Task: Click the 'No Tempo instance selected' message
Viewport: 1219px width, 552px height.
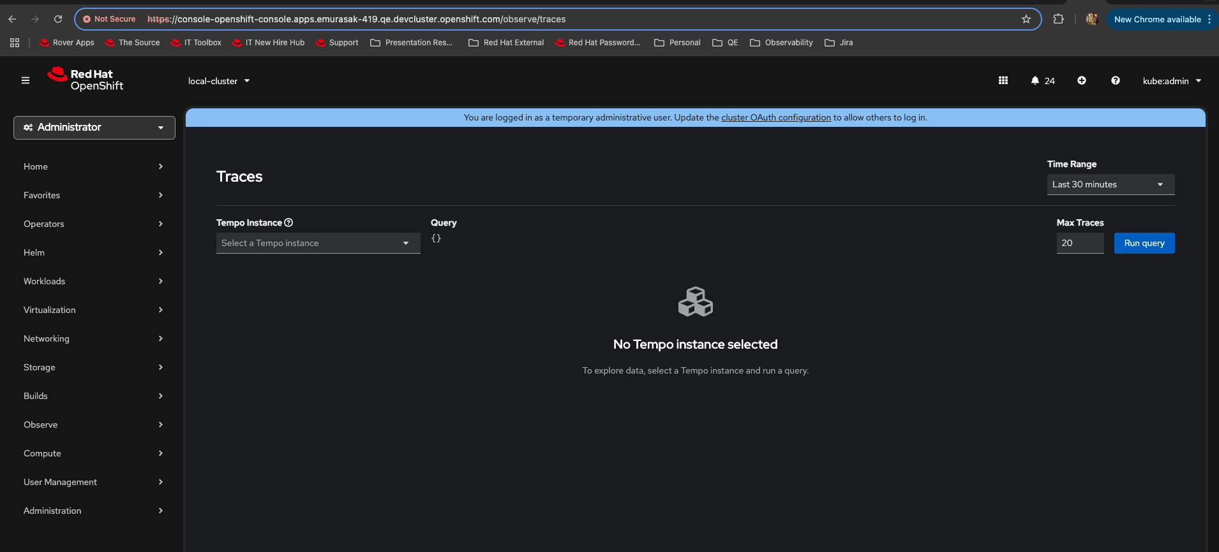Action: (696, 345)
